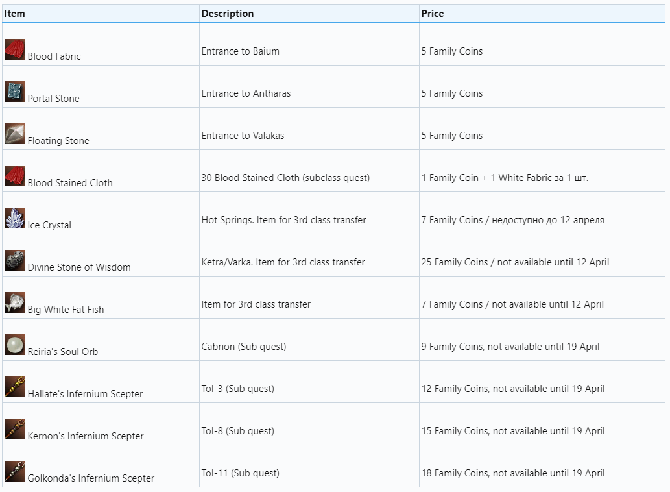Image resolution: width=670 pixels, height=492 pixels.
Task: Click the Blood Stained Cloth icon
Action: (15, 176)
